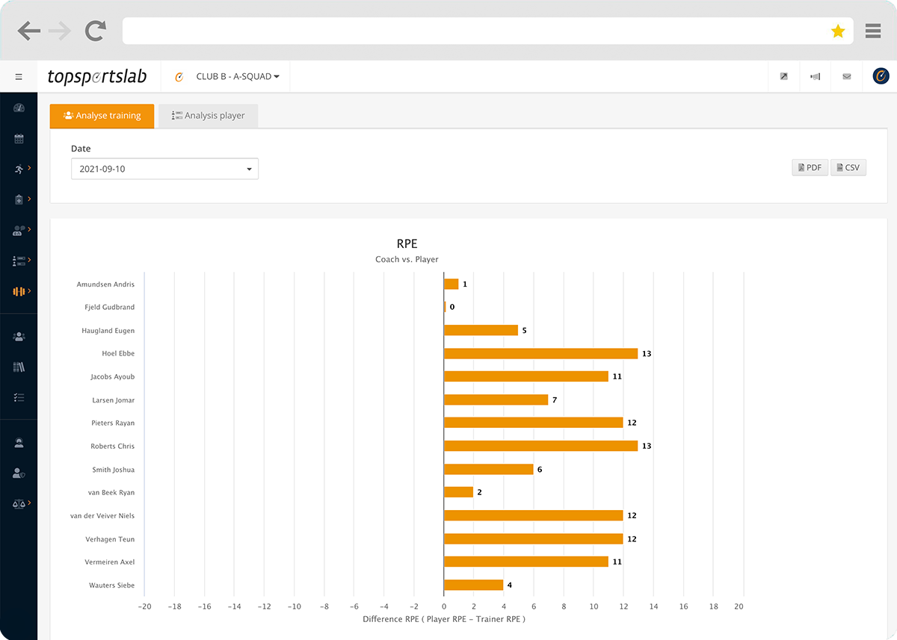Click the yellow bookmark star

[838, 31]
